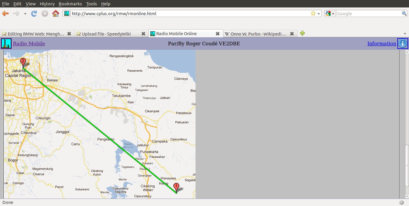Switch to the Upload file - SpeedyWiki tab
This screenshot has height=206, width=409.
pos(106,34)
